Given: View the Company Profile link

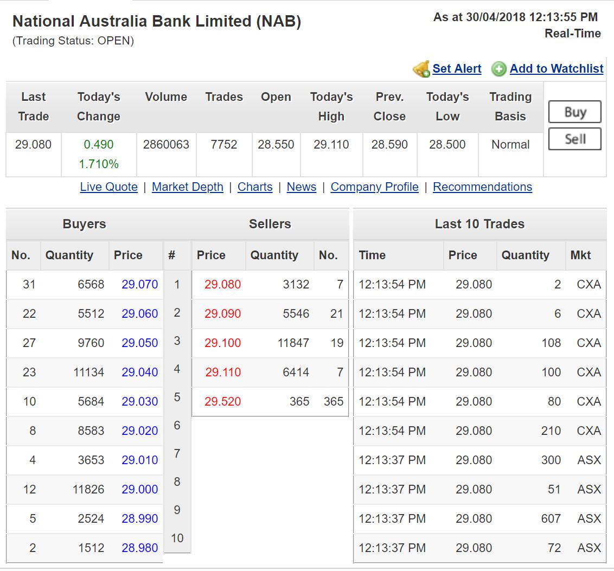Looking at the screenshot, I should coord(375,187).
